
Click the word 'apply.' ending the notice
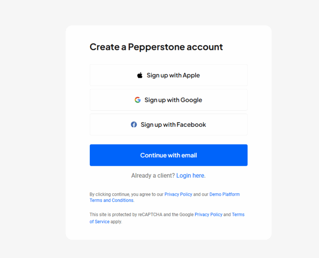click(116, 222)
